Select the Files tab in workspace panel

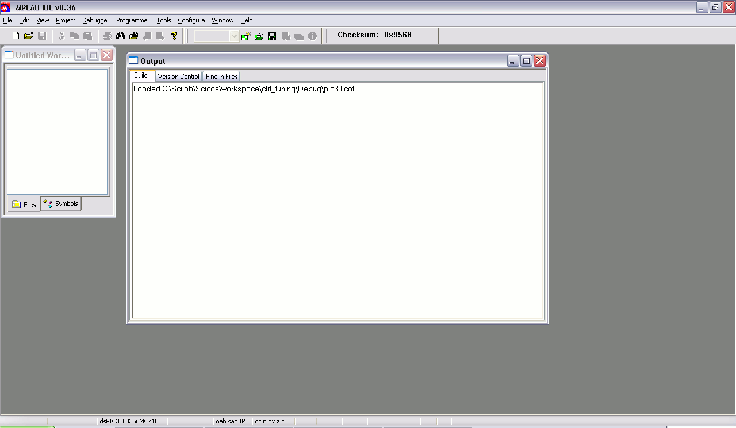tap(24, 204)
